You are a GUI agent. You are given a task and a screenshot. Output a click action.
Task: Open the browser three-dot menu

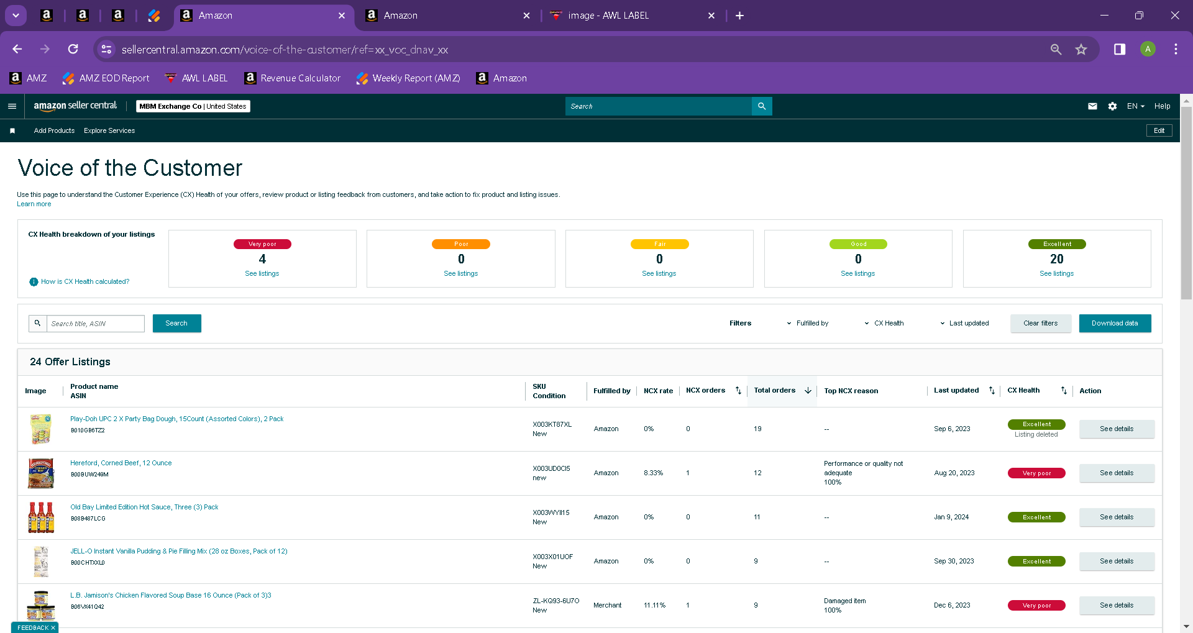click(1176, 49)
